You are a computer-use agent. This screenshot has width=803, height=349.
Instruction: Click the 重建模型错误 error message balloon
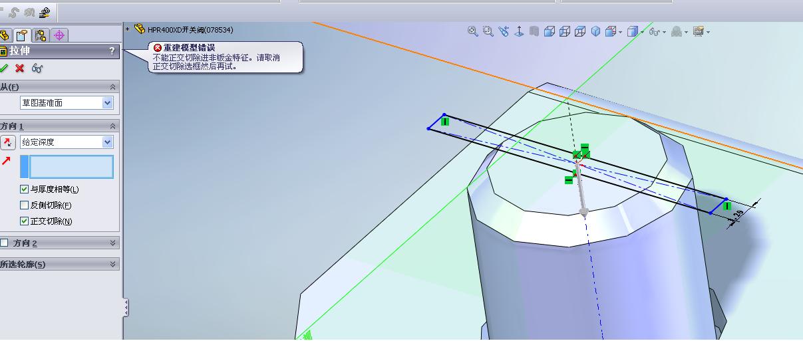click(x=225, y=57)
